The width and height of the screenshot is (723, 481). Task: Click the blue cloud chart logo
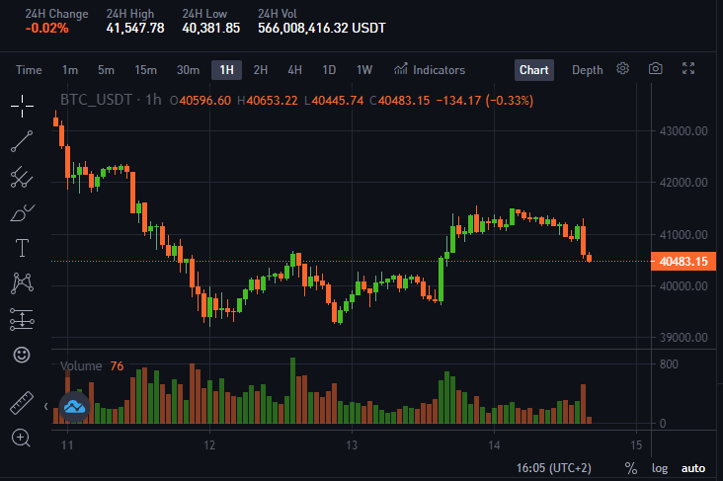tap(74, 407)
